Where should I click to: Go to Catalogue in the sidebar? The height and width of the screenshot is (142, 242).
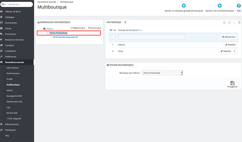[x=10, y=17]
